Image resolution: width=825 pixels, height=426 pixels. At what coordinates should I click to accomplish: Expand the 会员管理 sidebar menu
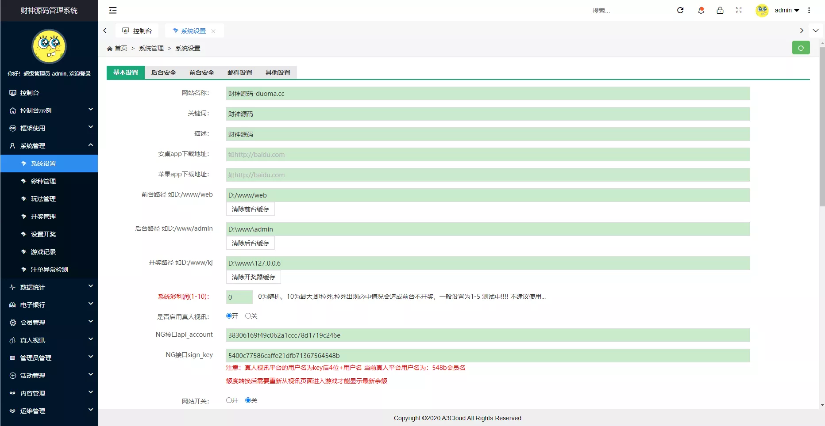click(49, 323)
